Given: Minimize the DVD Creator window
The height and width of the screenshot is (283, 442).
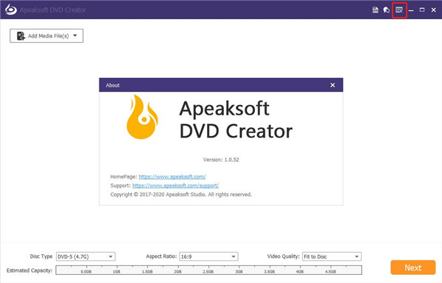Looking at the screenshot, I should (x=411, y=10).
